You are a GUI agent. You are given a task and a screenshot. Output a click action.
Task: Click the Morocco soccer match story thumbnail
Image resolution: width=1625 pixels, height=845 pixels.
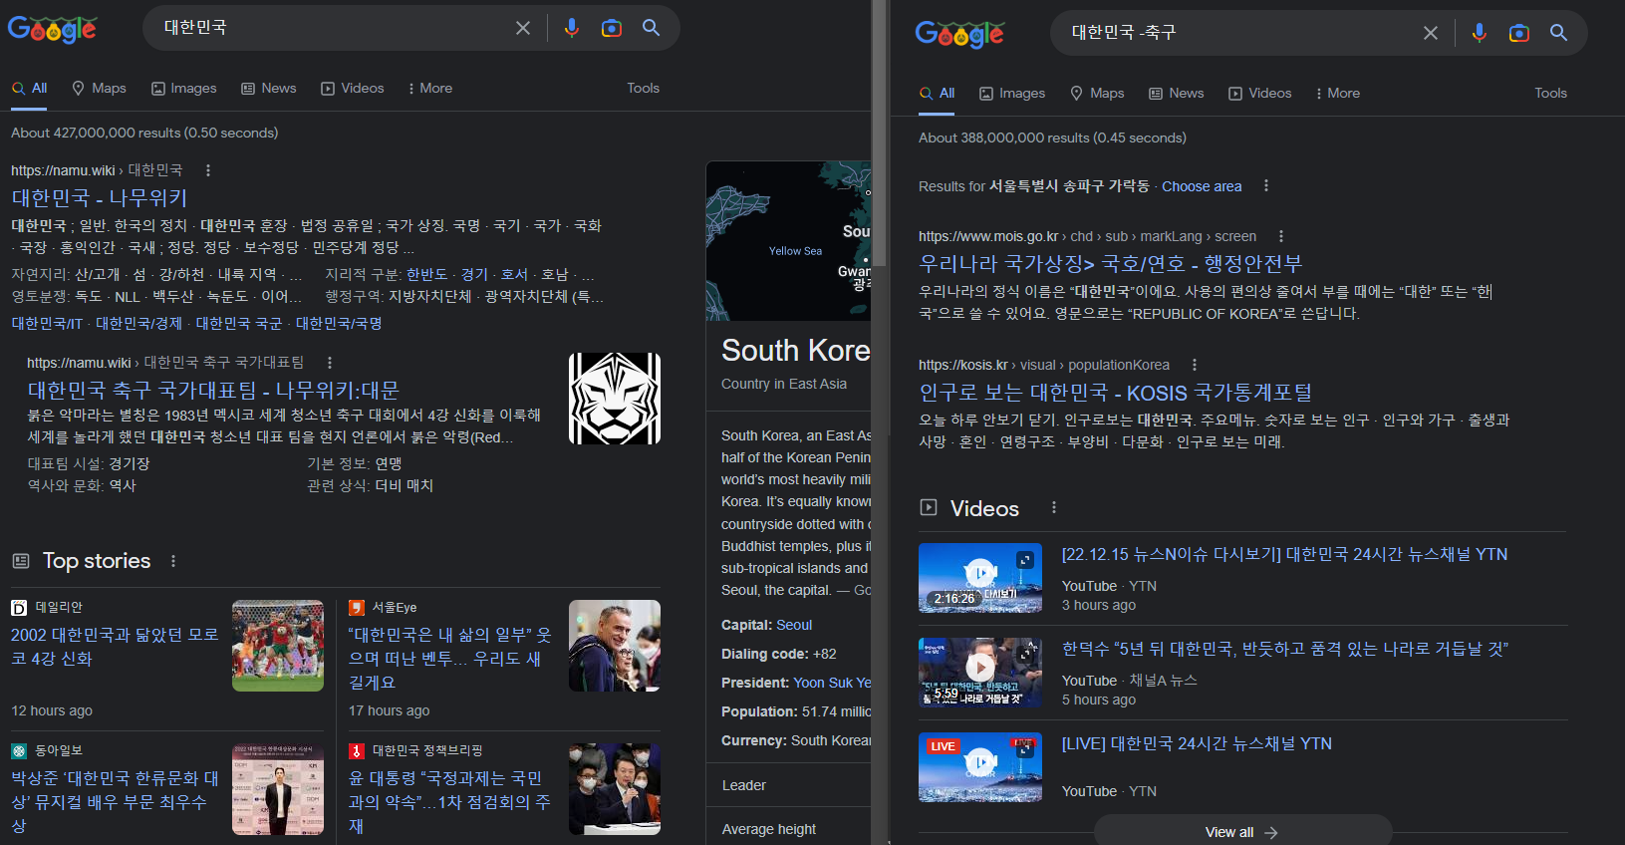pyautogui.click(x=277, y=646)
